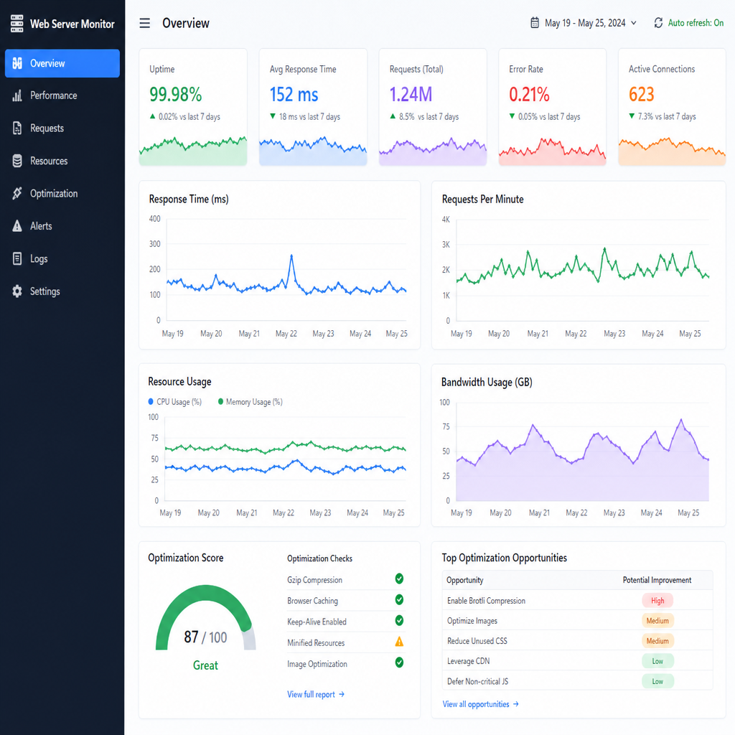Click the Uptime upward trend arrow

[x=152, y=116]
